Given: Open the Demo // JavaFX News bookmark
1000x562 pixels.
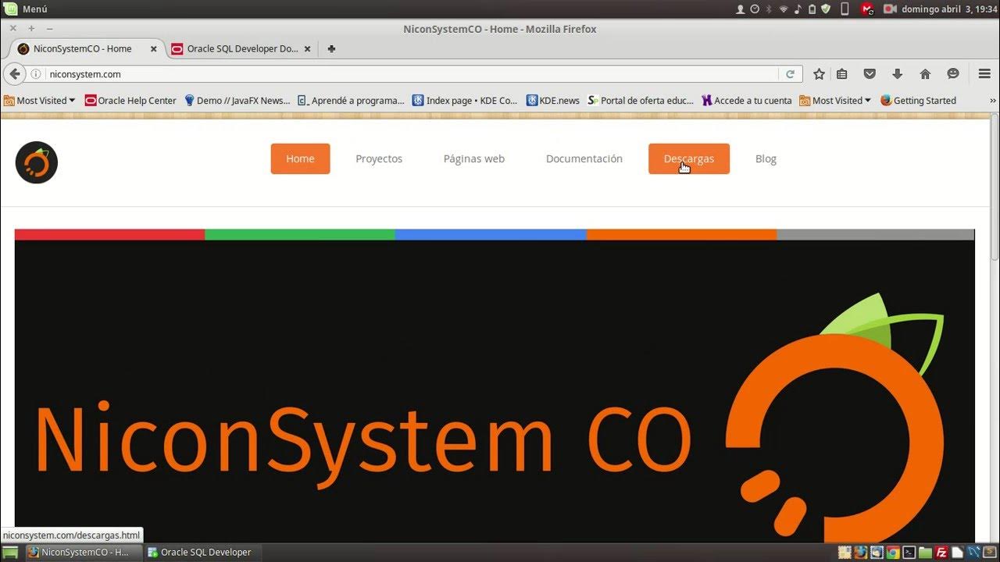Looking at the screenshot, I should (x=237, y=101).
